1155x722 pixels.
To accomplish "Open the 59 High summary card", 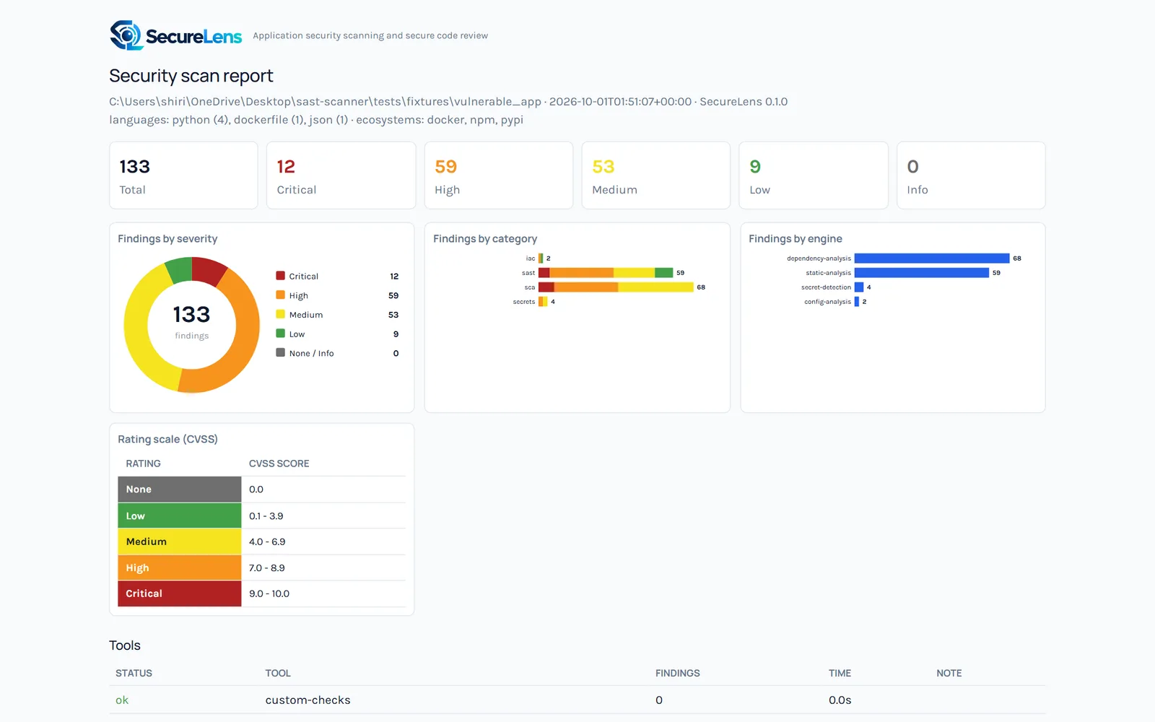I will pos(499,175).
